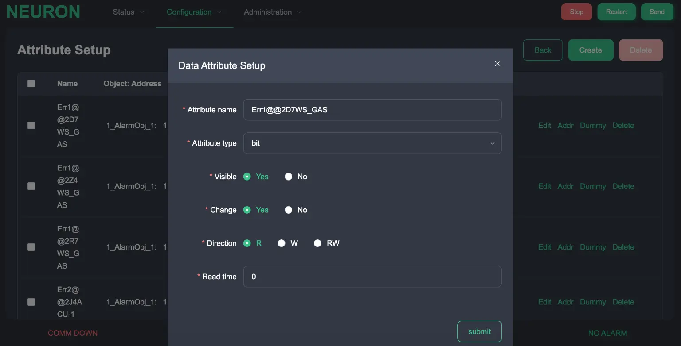Expand the Status menu
The image size is (681, 346).
(x=128, y=12)
